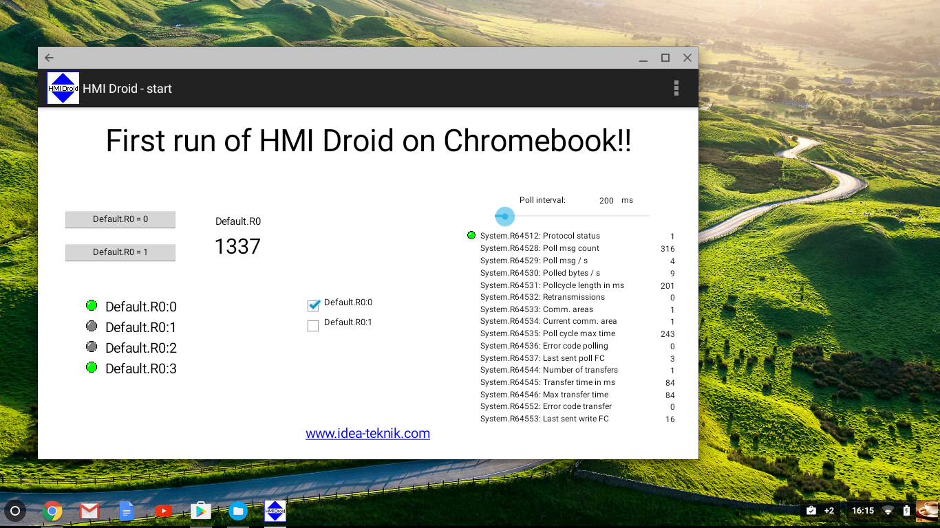The image size is (940, 528).
Task: Click the Poll interval slider thumb
Action: (504, 217)
